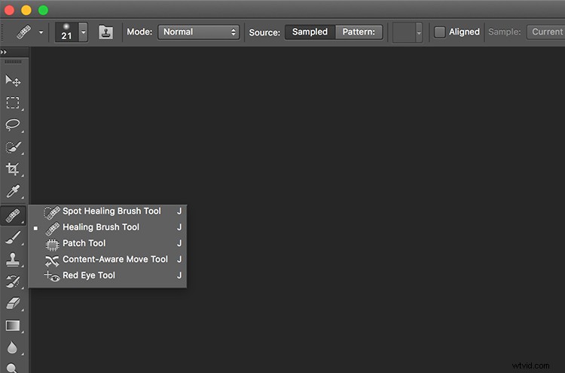565x373 pixels.
Task: Select the History Brush tool
Action: tap(13, 281)
